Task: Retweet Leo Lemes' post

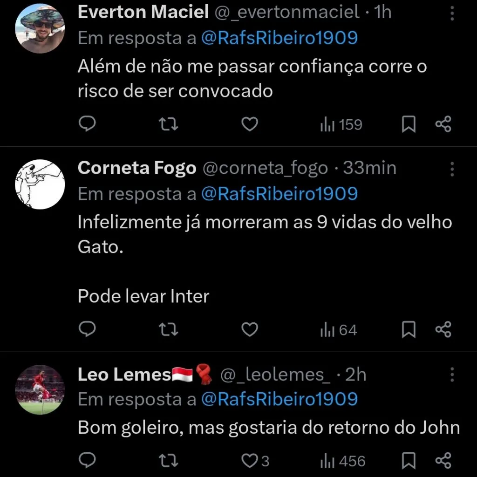Action: 168,460
